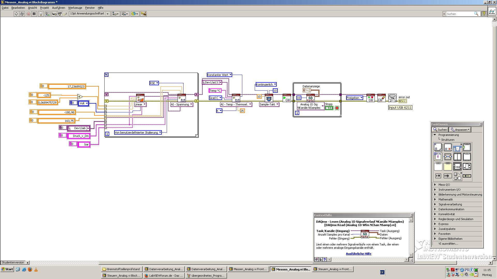Viewport: 497px width, 279px height.
Task: Pick the Formula Node y=f(x) icon
Action: coord(457,166)
